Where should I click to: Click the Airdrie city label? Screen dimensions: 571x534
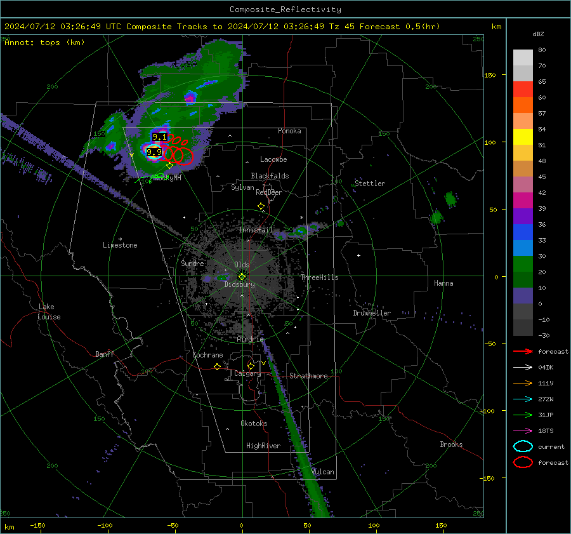click(x=250, y=339)
